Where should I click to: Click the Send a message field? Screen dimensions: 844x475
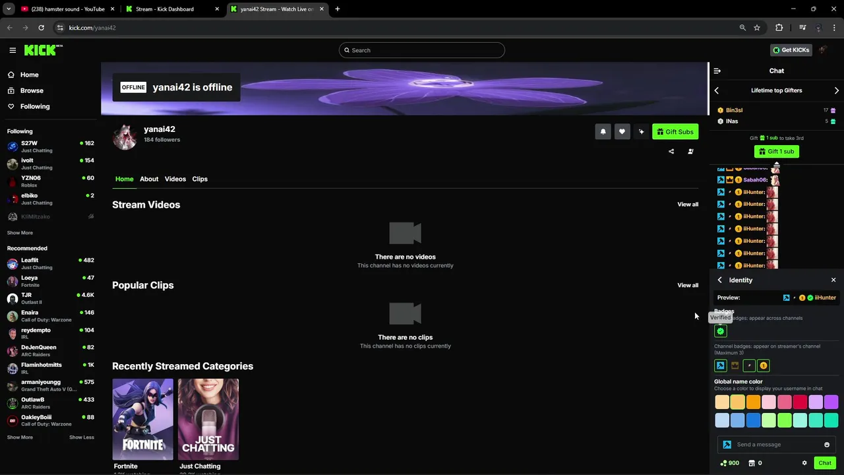pyautogui.click(x=777, y=445)
